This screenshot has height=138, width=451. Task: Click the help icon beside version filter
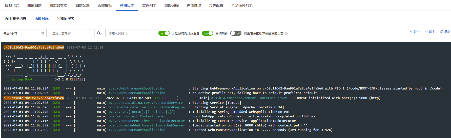(286, 33)
